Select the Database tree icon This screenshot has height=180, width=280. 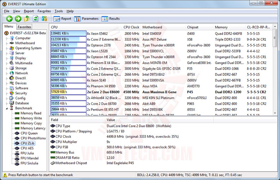click(x=12, y=103)
